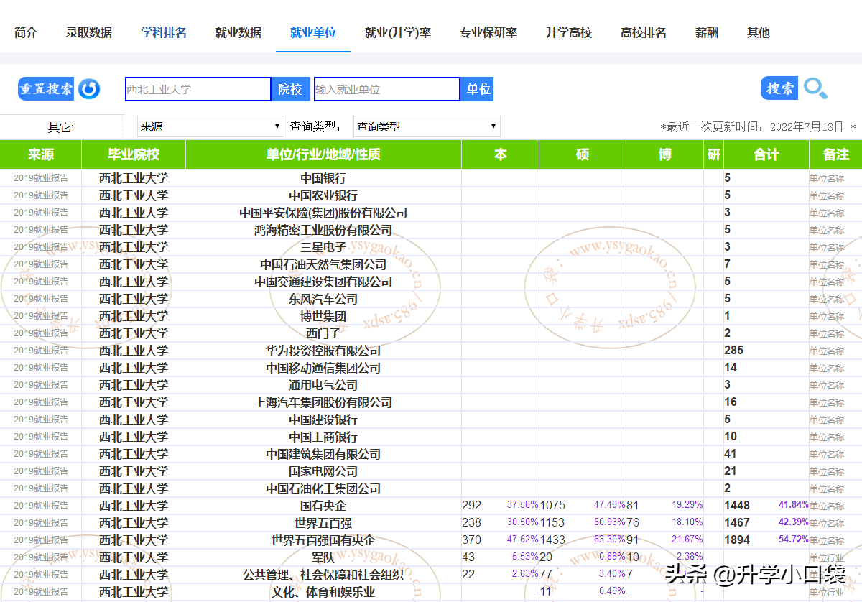The width and height of the screenshot is (862, 602).
Task: Click the 备注 column header
Action: [x=836, y=154]
